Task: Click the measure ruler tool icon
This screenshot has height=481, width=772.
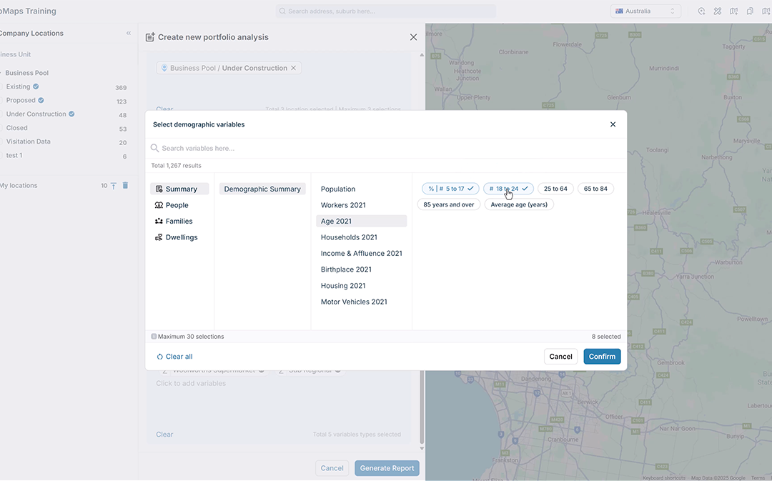Action: click(717, 11)
